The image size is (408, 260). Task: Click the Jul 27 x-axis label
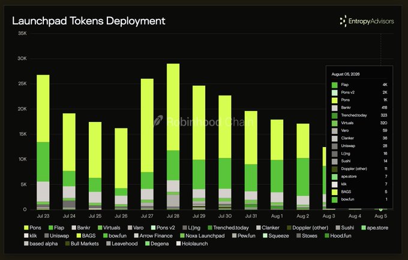click(147, 216)
